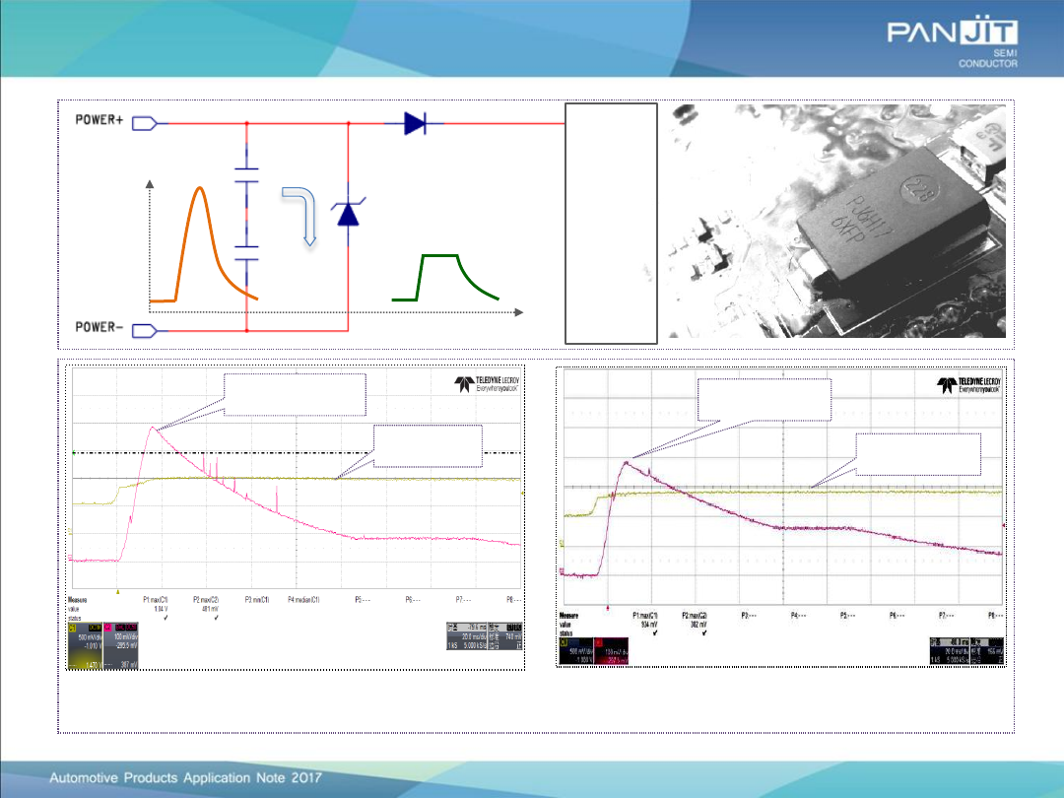Select the TVS Zener diode symbol
Screen dimensions: 1064x798
(348, 214)
